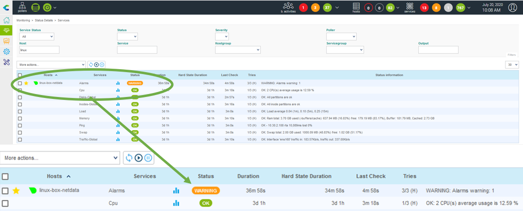Check the Swap row checkbox
This screenshot has width=523, height=211.
click(20, 133)
